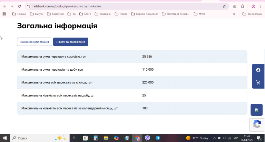Open Calculator from taskbar
Image resolution: width=265 pixels, height=142 pixels.
tap(96, 138)
